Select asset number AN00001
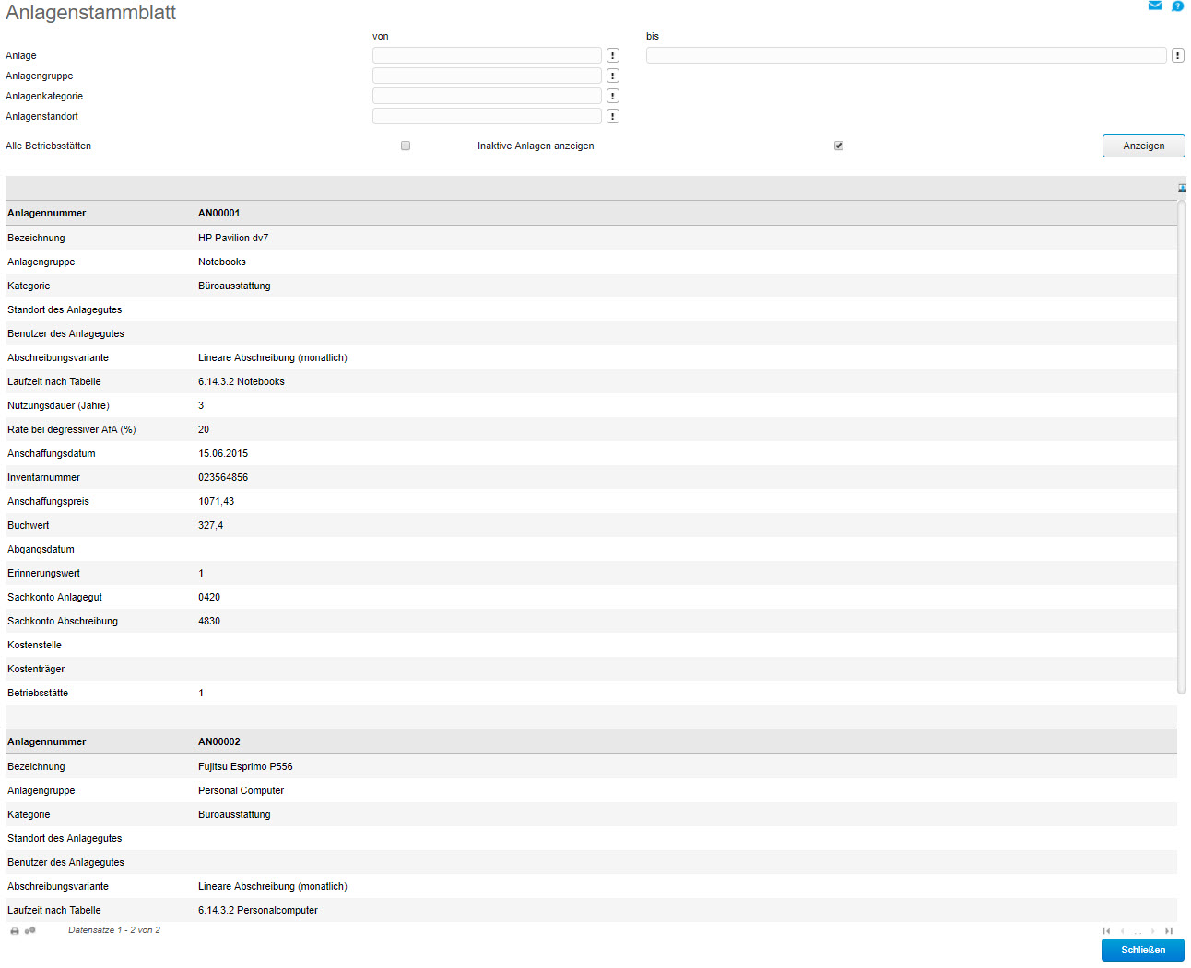 coord(218,213)
